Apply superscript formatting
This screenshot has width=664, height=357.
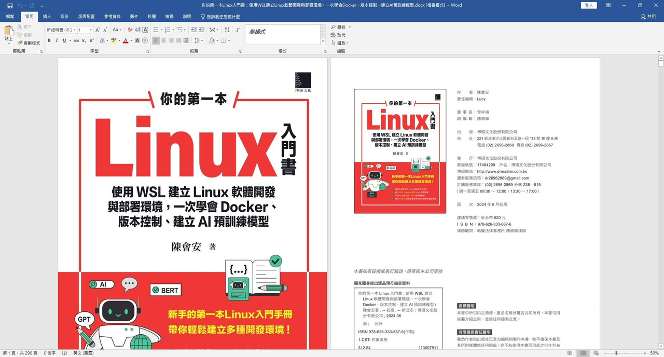(x=91, y=40)
